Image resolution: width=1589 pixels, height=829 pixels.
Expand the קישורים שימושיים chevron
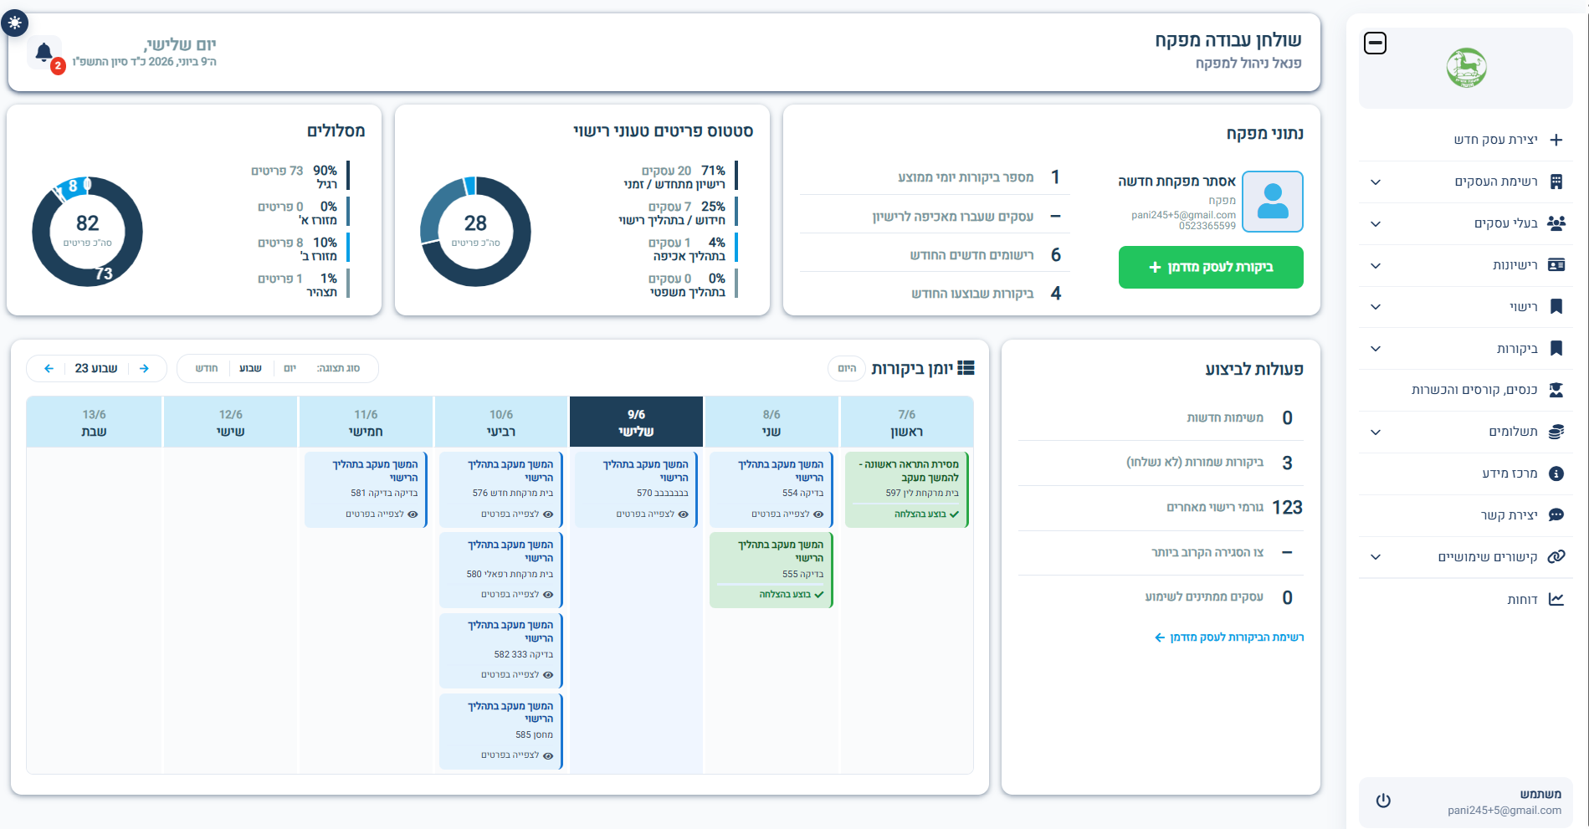click(x=1376, y=557)
